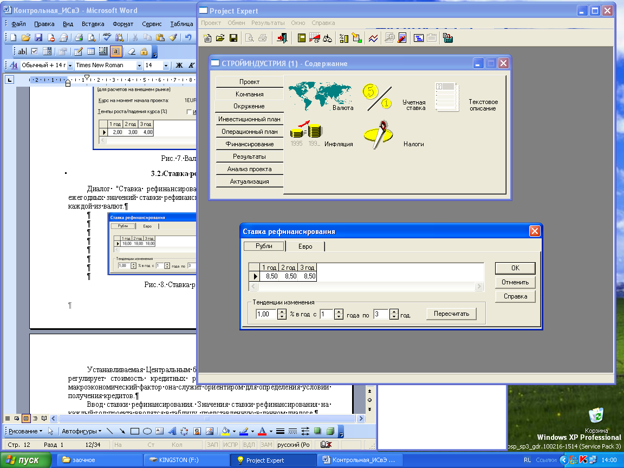Click the Insert WordArt icon in Drawing toolbar
624x468 pixels.
[172, 431]
